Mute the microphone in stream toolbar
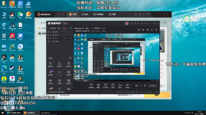This screenshot has width=206, height=115. coord(120,86)
